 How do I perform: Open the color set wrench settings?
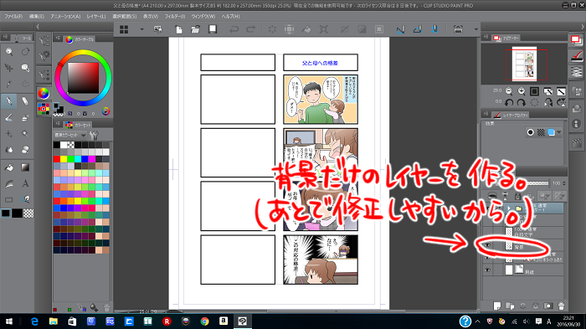(x=94, y=135)
